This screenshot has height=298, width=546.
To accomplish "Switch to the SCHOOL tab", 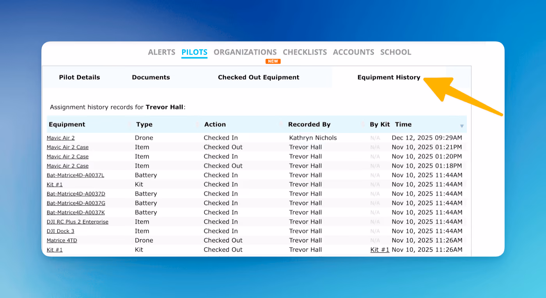I will point(395,52).
